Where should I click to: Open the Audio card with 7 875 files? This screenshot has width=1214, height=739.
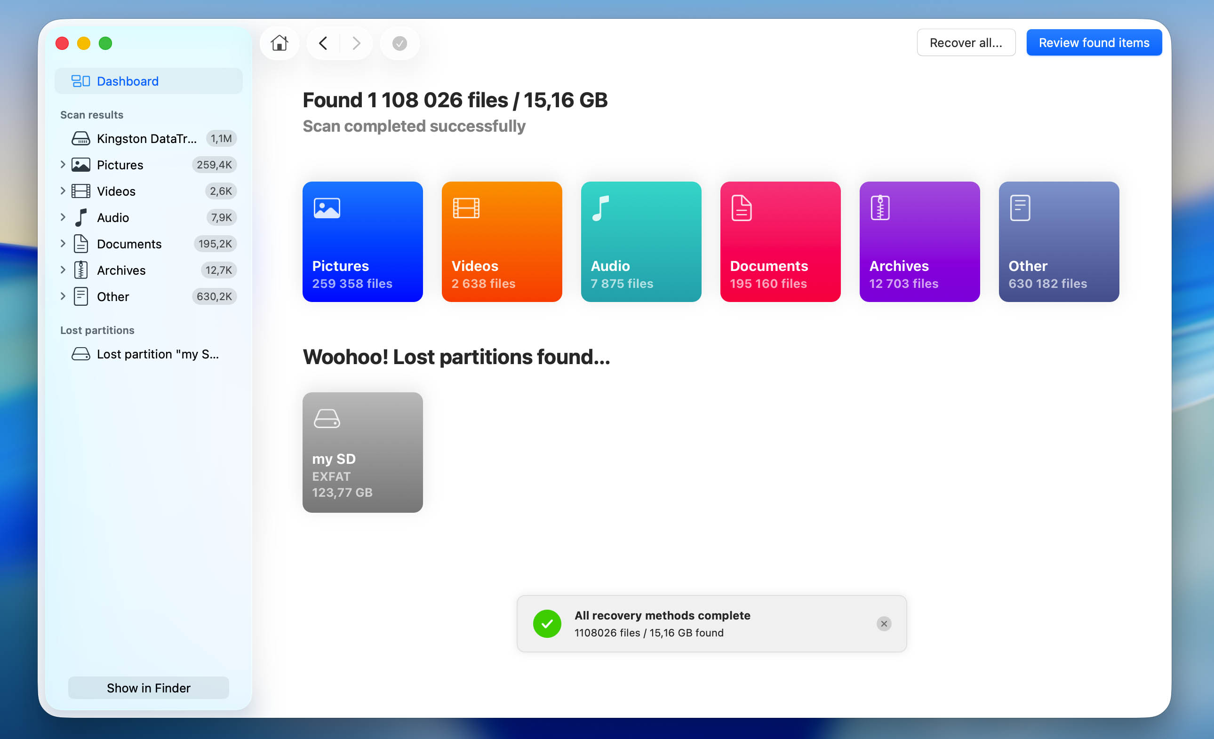click(641, 242)
